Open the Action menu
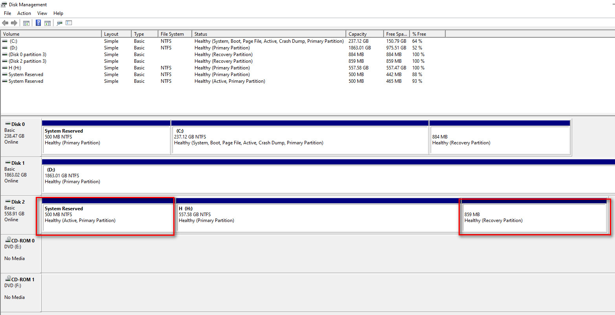615x315 pixels. [24, 13]
